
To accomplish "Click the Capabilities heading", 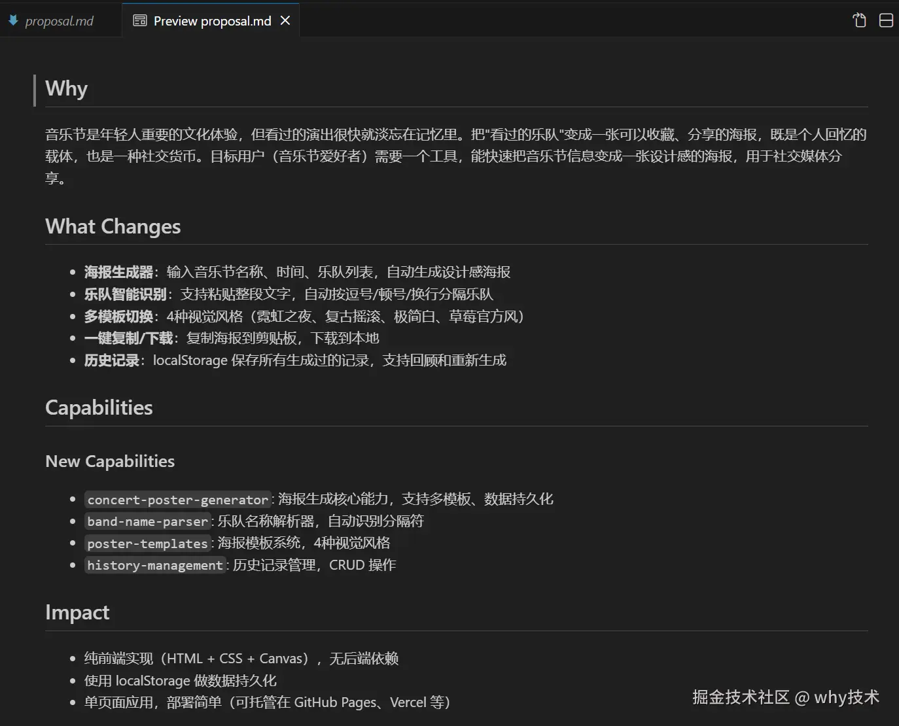I will coord(99,407).
